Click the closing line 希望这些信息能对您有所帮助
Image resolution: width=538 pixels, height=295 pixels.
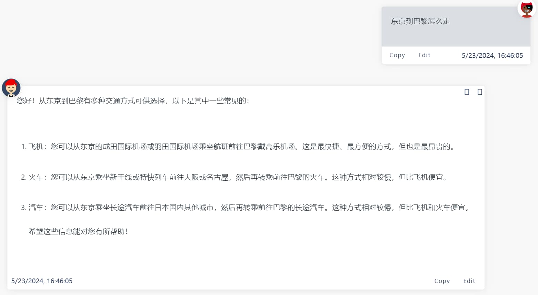point(79,231)
